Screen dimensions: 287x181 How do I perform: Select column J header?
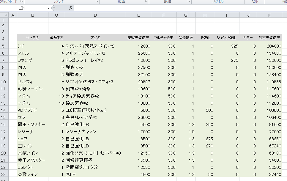248,15
